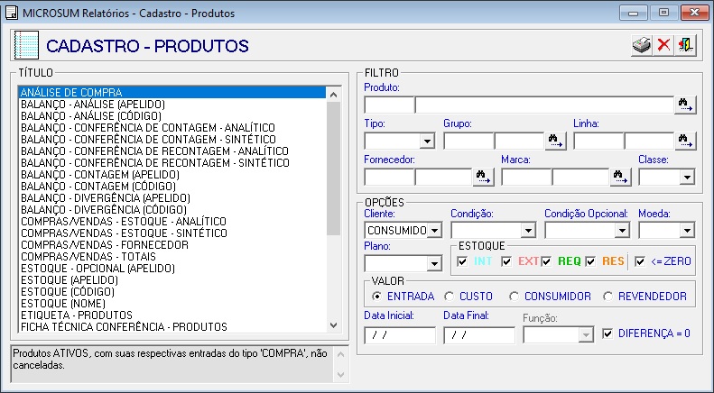Select COMPRAS/VENDAS - TOTAIS report
The image size is (714, 393).
pos(172,257)
